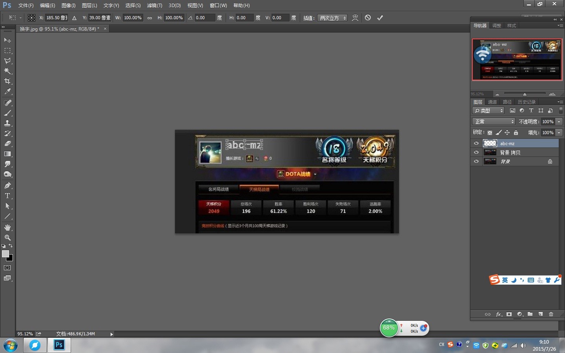
Task: Toggle relative positioning triangle in options bar
Action: [x=74, y=18]
